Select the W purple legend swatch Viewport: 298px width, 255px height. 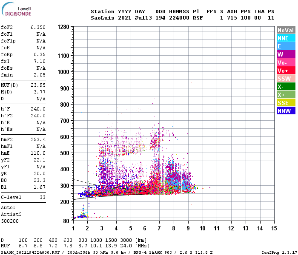pyautogui.click(x=286, y=54)
